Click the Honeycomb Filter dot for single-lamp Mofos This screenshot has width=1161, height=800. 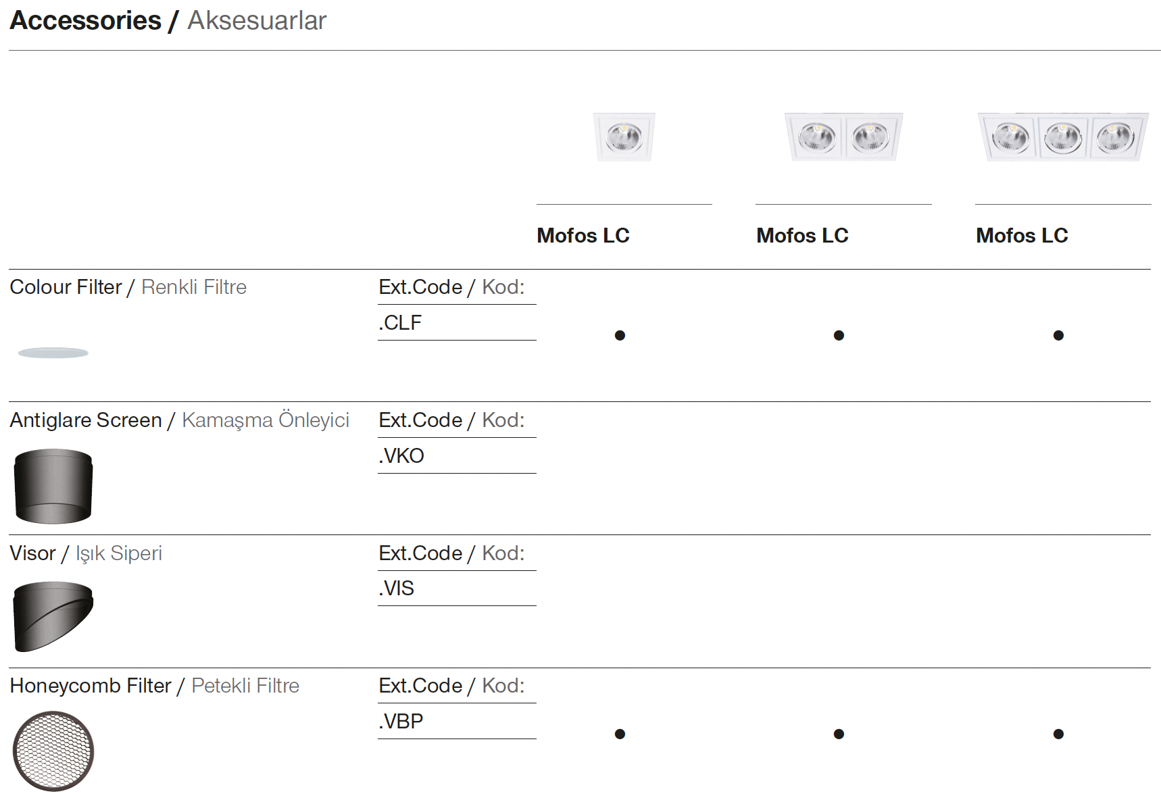click(620, 734)
